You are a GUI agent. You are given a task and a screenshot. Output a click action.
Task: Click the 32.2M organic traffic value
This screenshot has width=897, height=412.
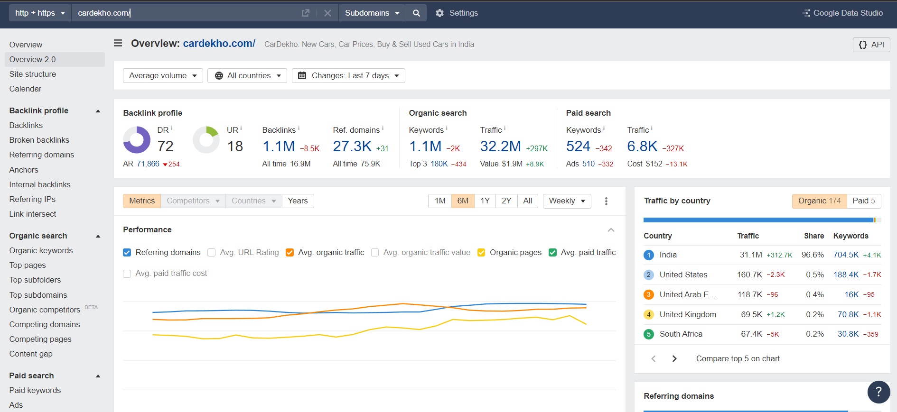(x=500, y=146)
